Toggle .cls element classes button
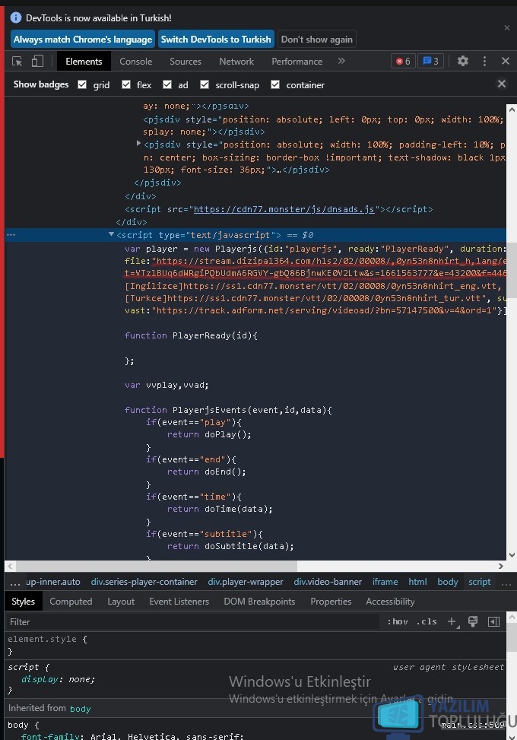This screenshot has width=517, height=740. tap(427, 621)
